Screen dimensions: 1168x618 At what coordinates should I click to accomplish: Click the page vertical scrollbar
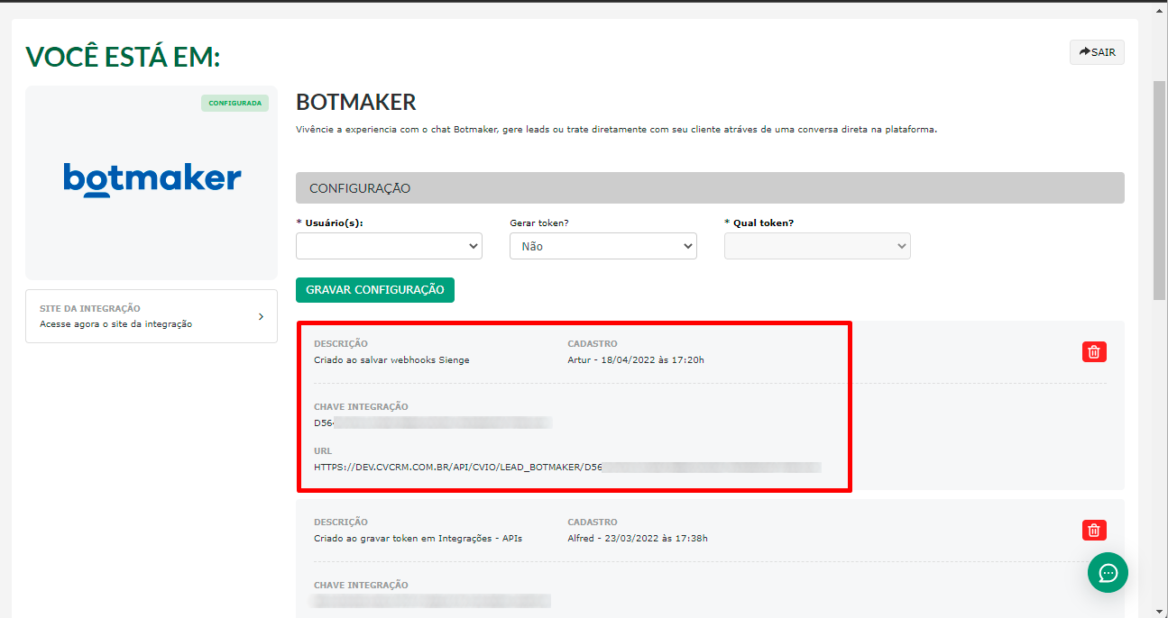(x=1159, y=189)
